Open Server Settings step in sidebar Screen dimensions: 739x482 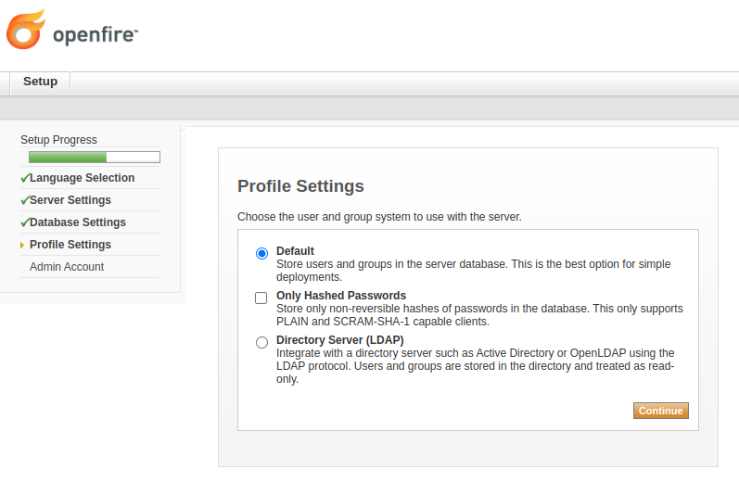click(x=70, y=200)
